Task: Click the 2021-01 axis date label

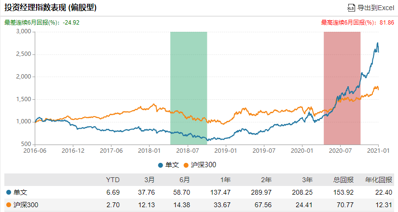Action: [x=378, y=151]
